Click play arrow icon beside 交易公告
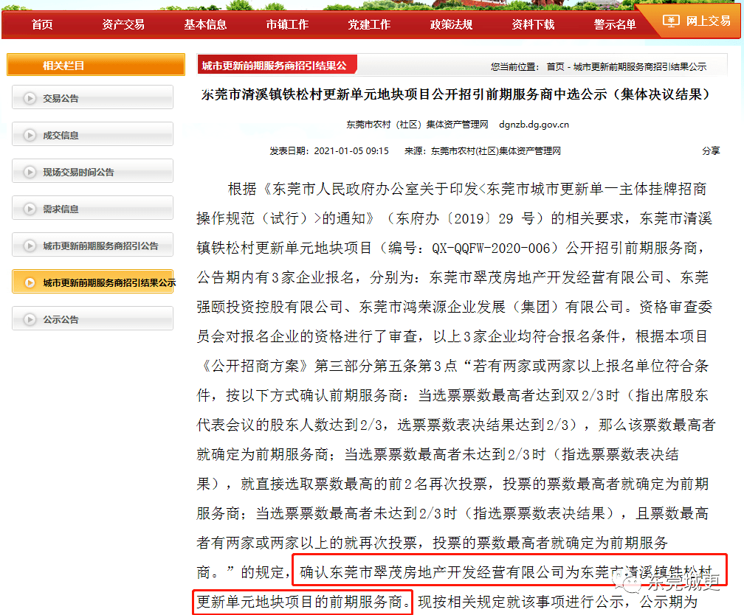Screen dimensions: 744x615 pos(30,98)
